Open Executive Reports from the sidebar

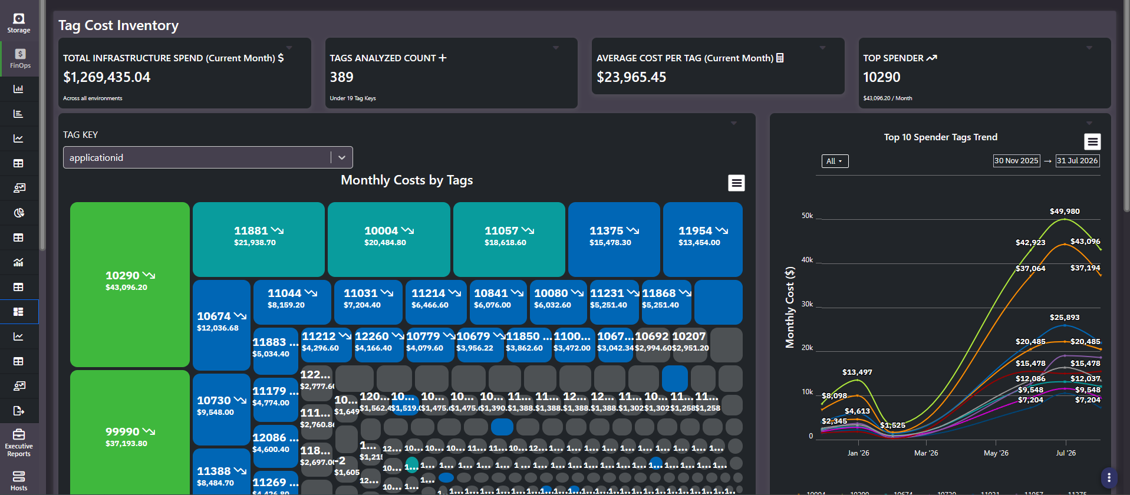pos(19,443)
